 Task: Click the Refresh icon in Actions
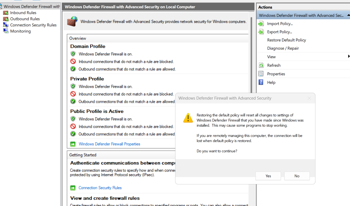click(x=261, y=65)
